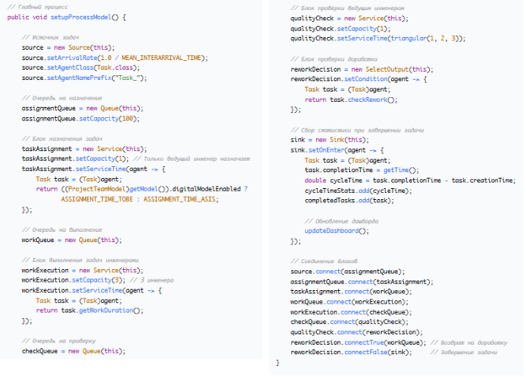Click the checkRework method call
Image resolution: width=526 pixels, height=377 pixels.
(x=374, y=98)
